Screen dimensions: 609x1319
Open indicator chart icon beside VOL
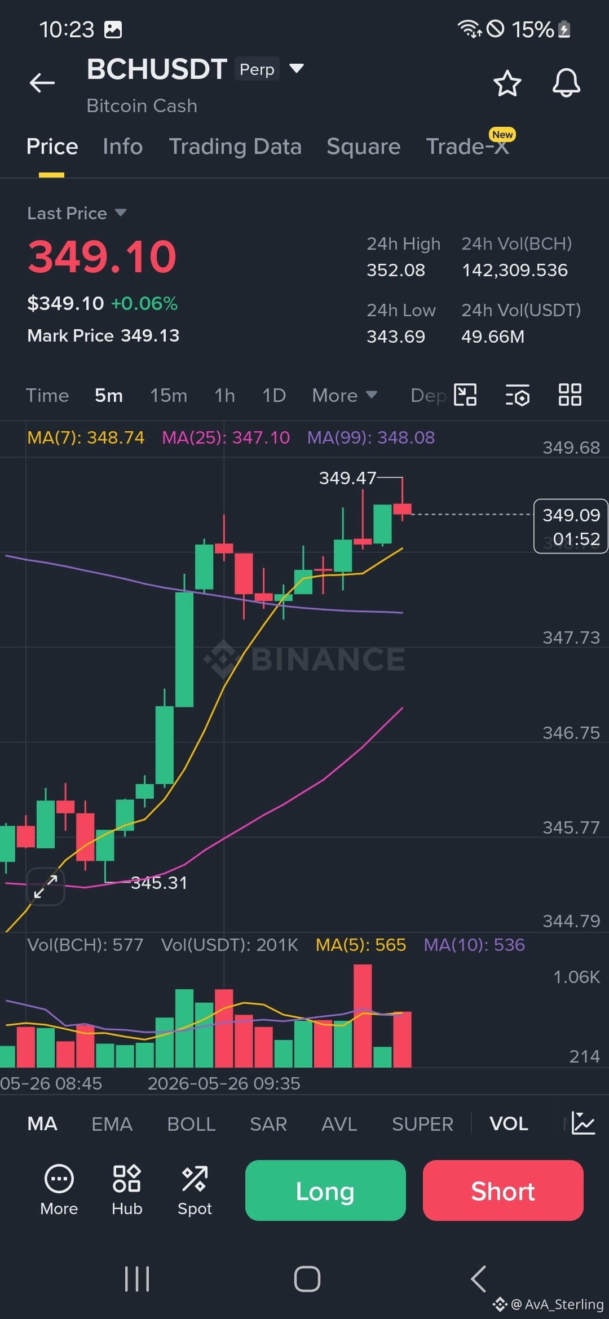[583, 1123]
